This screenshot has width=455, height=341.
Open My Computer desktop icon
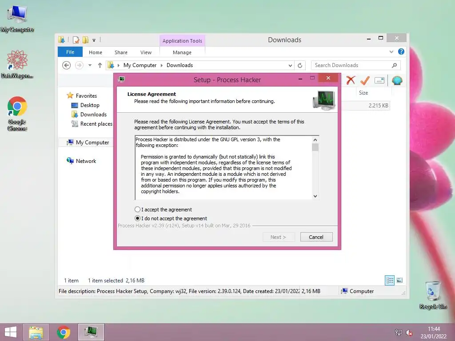(x=17, y=18)
